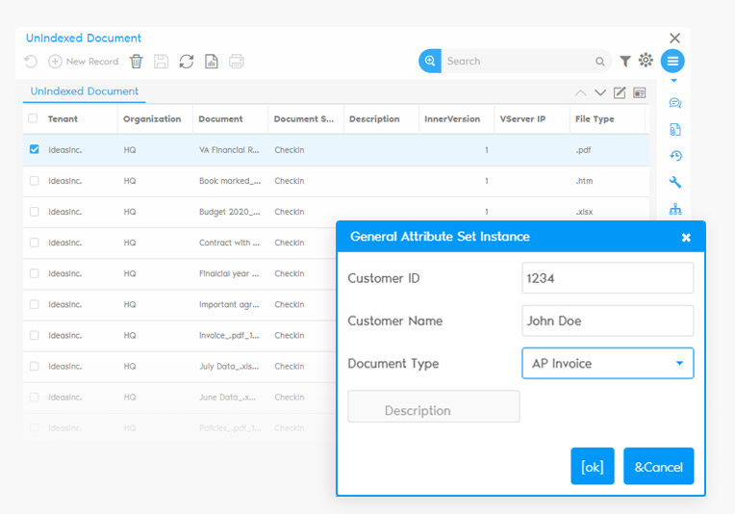Click the refresh icon in toolbar
735x514 pixels.
pyautogui.click(x=187, y=62)
